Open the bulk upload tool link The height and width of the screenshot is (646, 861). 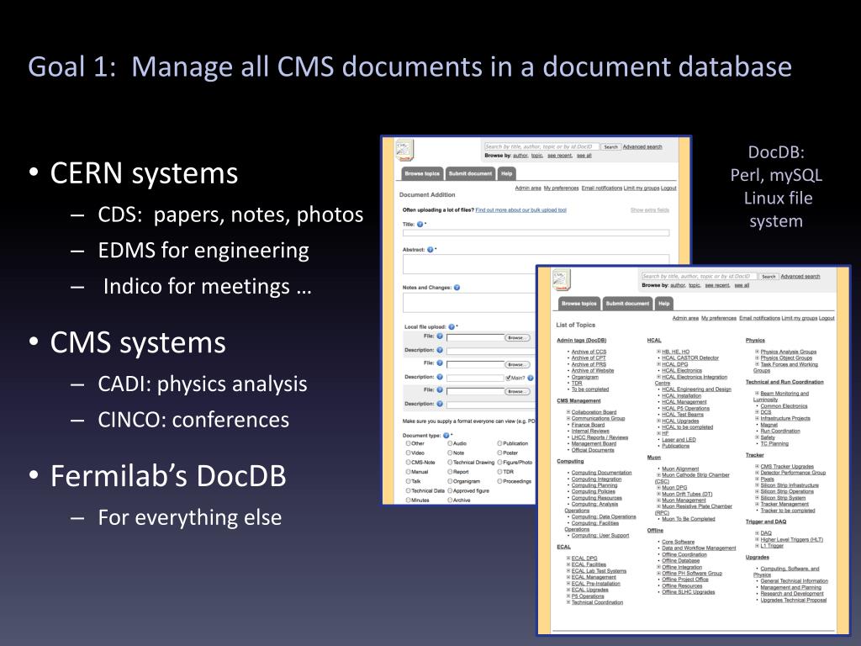point(520,209)
